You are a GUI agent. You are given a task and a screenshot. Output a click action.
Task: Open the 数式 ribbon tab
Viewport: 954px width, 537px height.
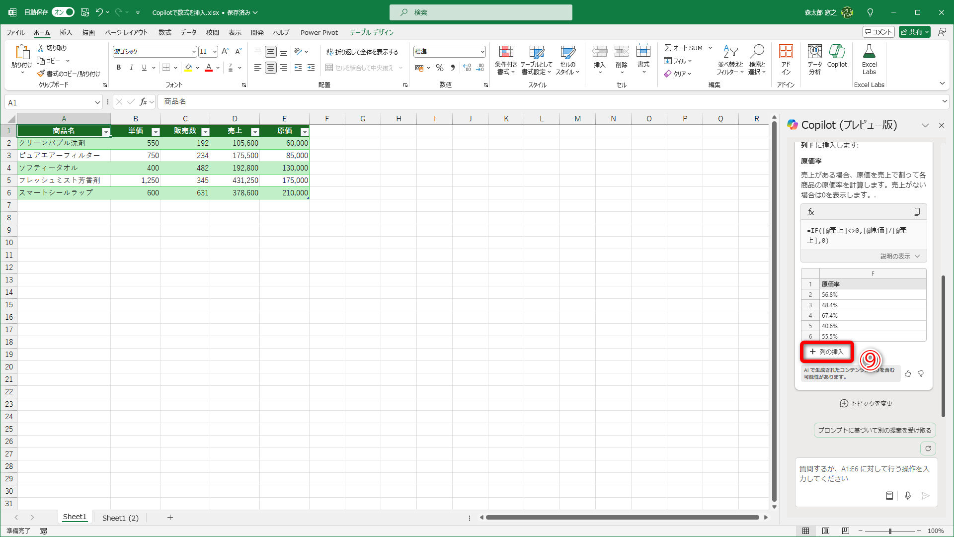[164, 32]
